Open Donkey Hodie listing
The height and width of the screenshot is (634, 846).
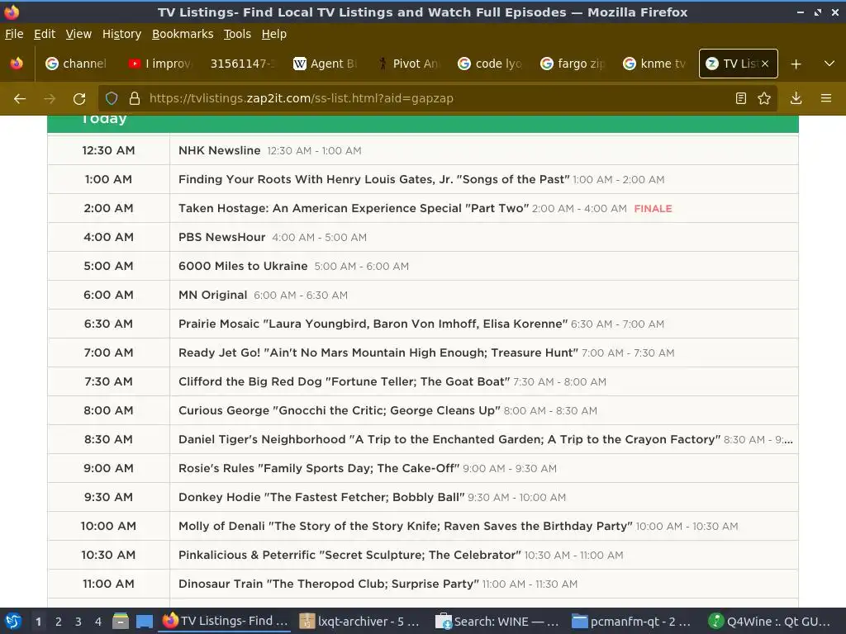(321, 497)
